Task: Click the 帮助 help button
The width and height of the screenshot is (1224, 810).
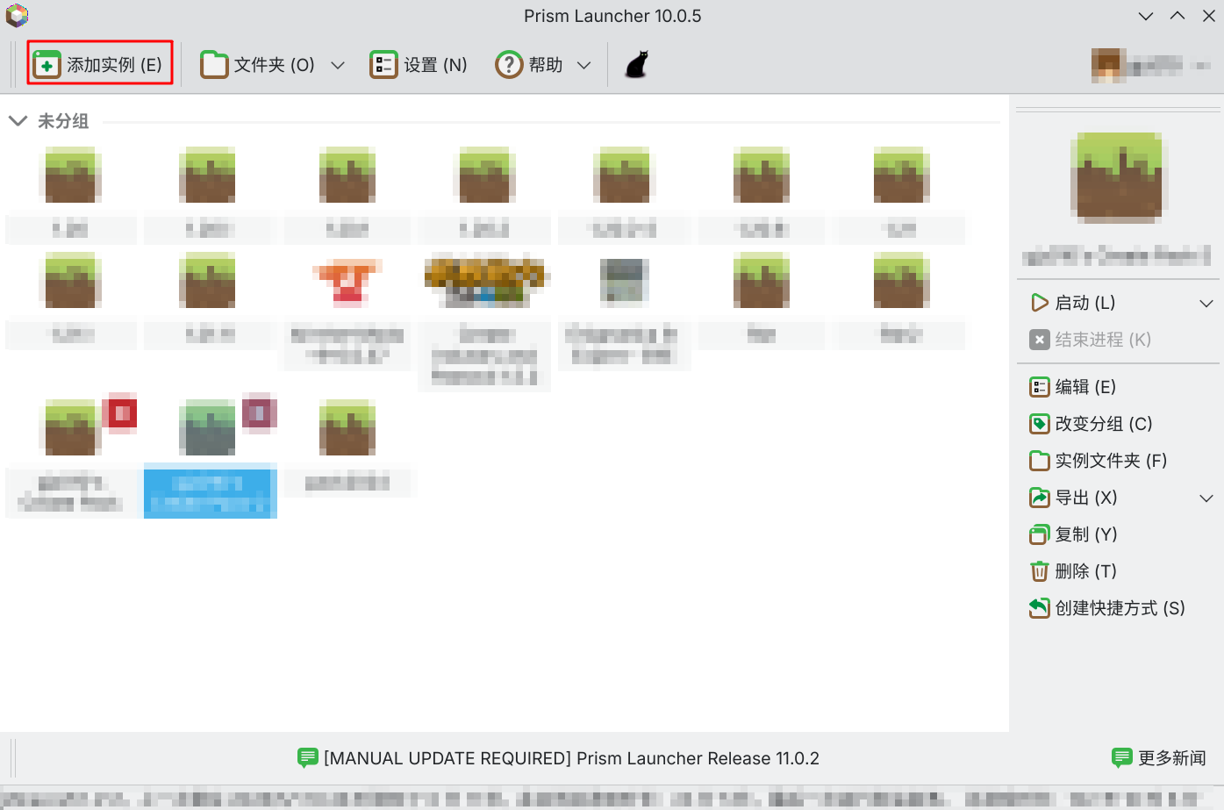Action: pos(529,65)
